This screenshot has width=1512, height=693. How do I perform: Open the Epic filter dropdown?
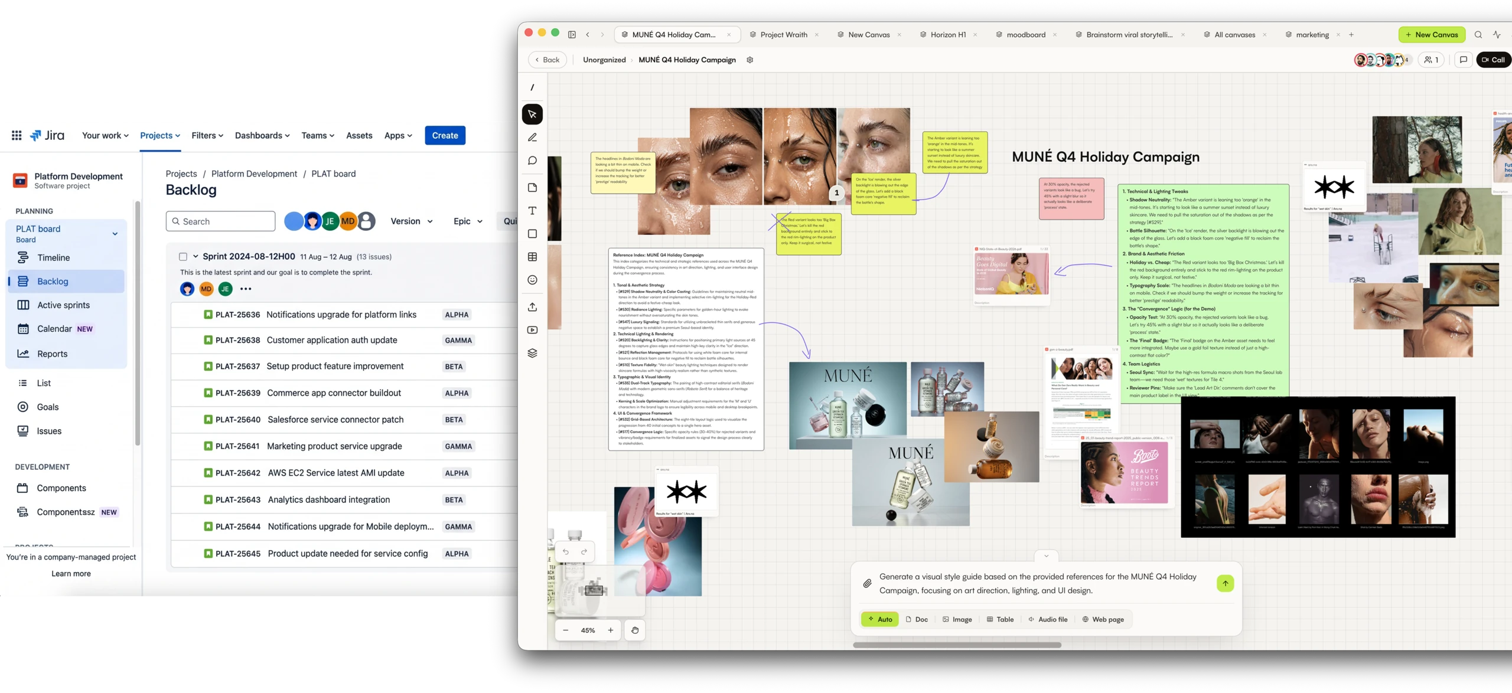click(468, 221)
